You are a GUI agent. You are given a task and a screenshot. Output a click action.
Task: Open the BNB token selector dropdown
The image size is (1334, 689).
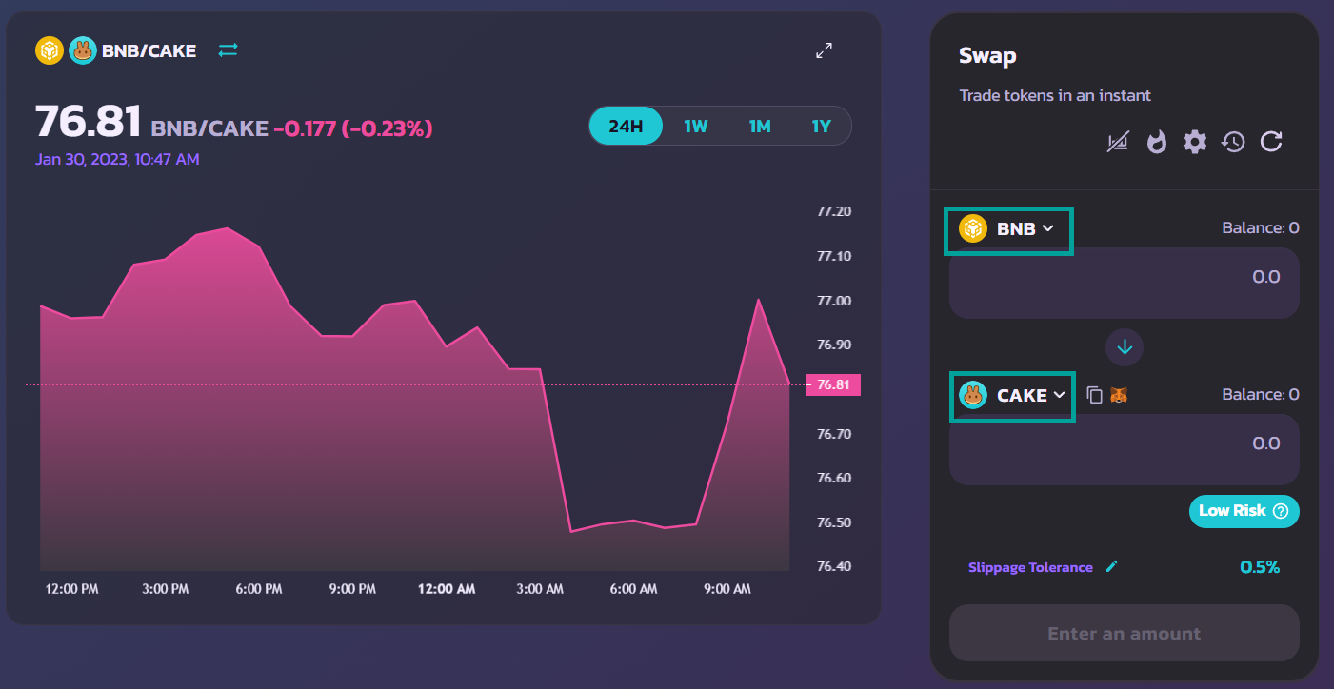[x=1008, y=229]
